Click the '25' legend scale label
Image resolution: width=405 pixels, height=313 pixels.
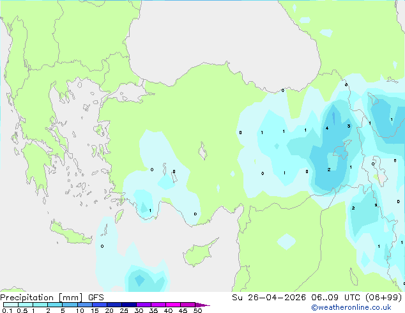[x=124, y=310]
